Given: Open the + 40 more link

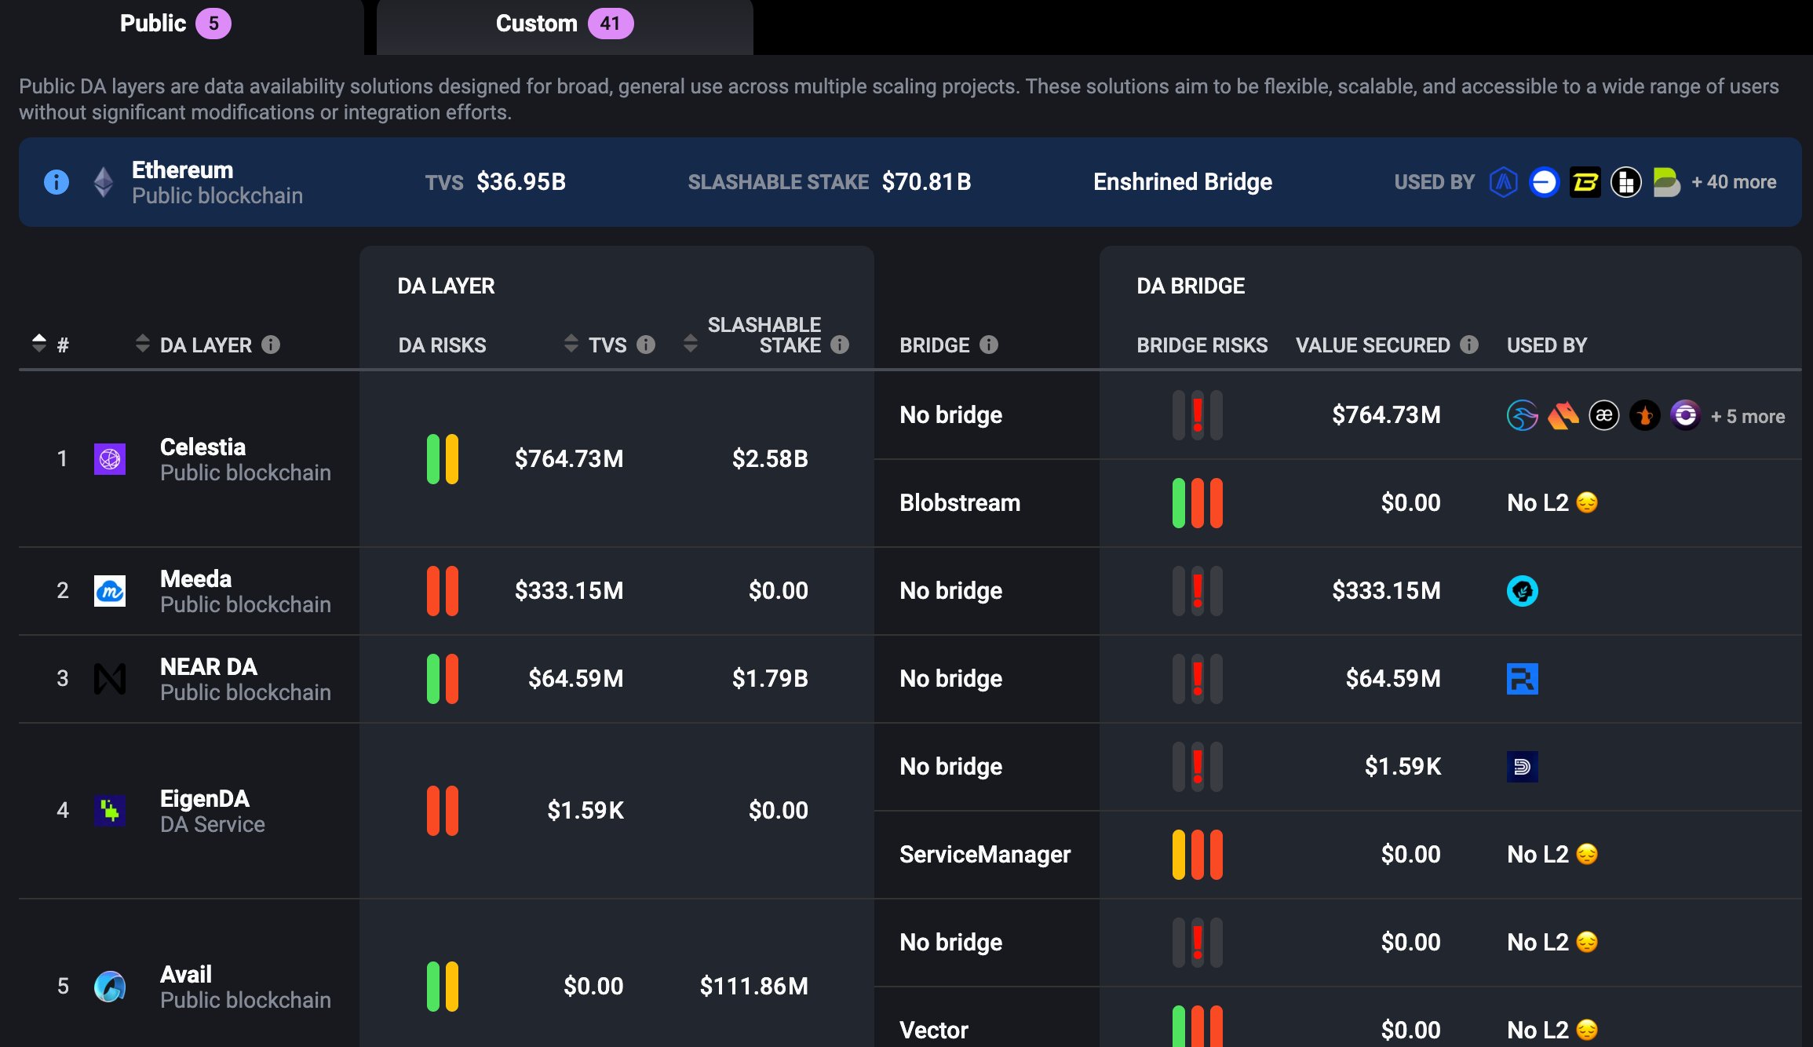Looking at the screenshot, I should coord(1733,182).
